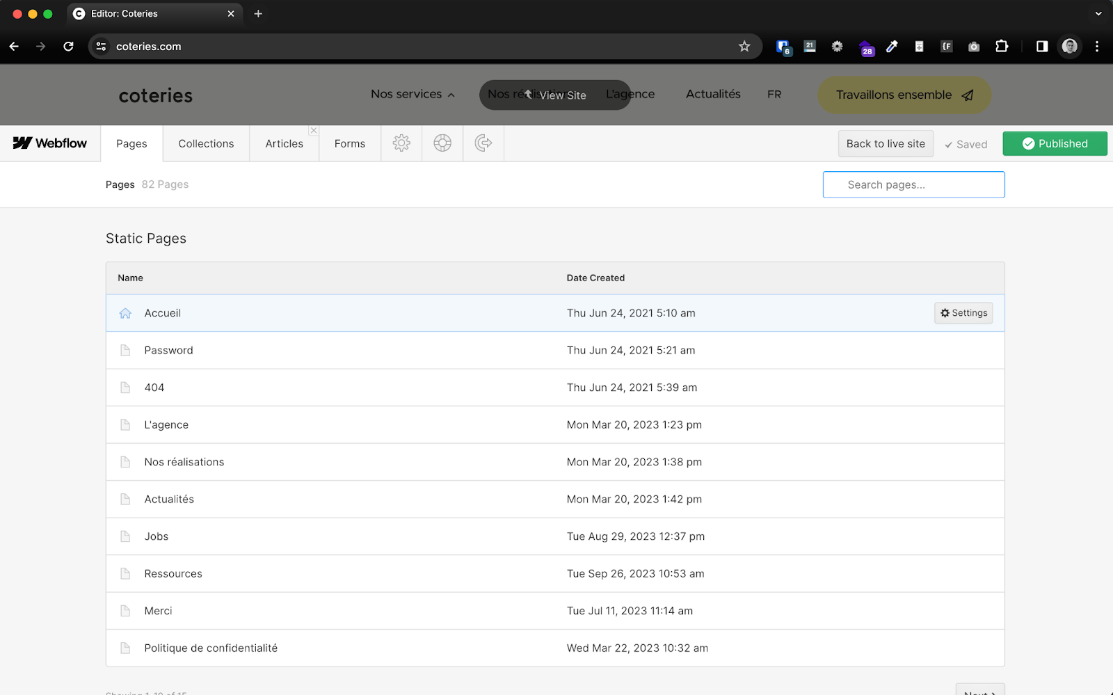Viewport: 1113px width, 695px height.
Task: Expand the Nos services dropdown
Action: [x=413, y=94]
